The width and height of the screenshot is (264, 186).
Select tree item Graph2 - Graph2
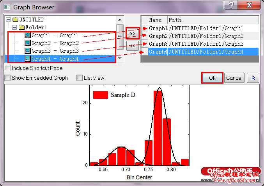pyautogui.click(x=55, y=43)
